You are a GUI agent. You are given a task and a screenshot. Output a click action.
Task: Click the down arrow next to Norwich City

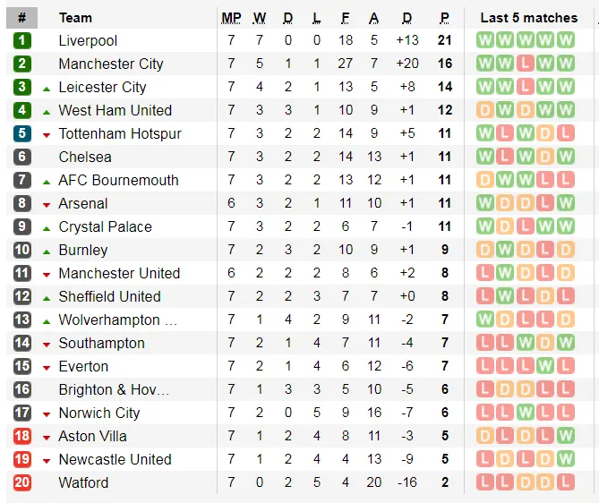(47, 413)
